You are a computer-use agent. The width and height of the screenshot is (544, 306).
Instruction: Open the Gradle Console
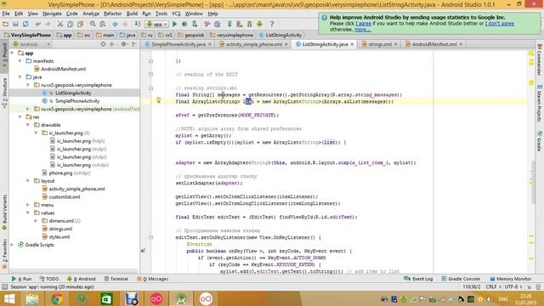461,279
